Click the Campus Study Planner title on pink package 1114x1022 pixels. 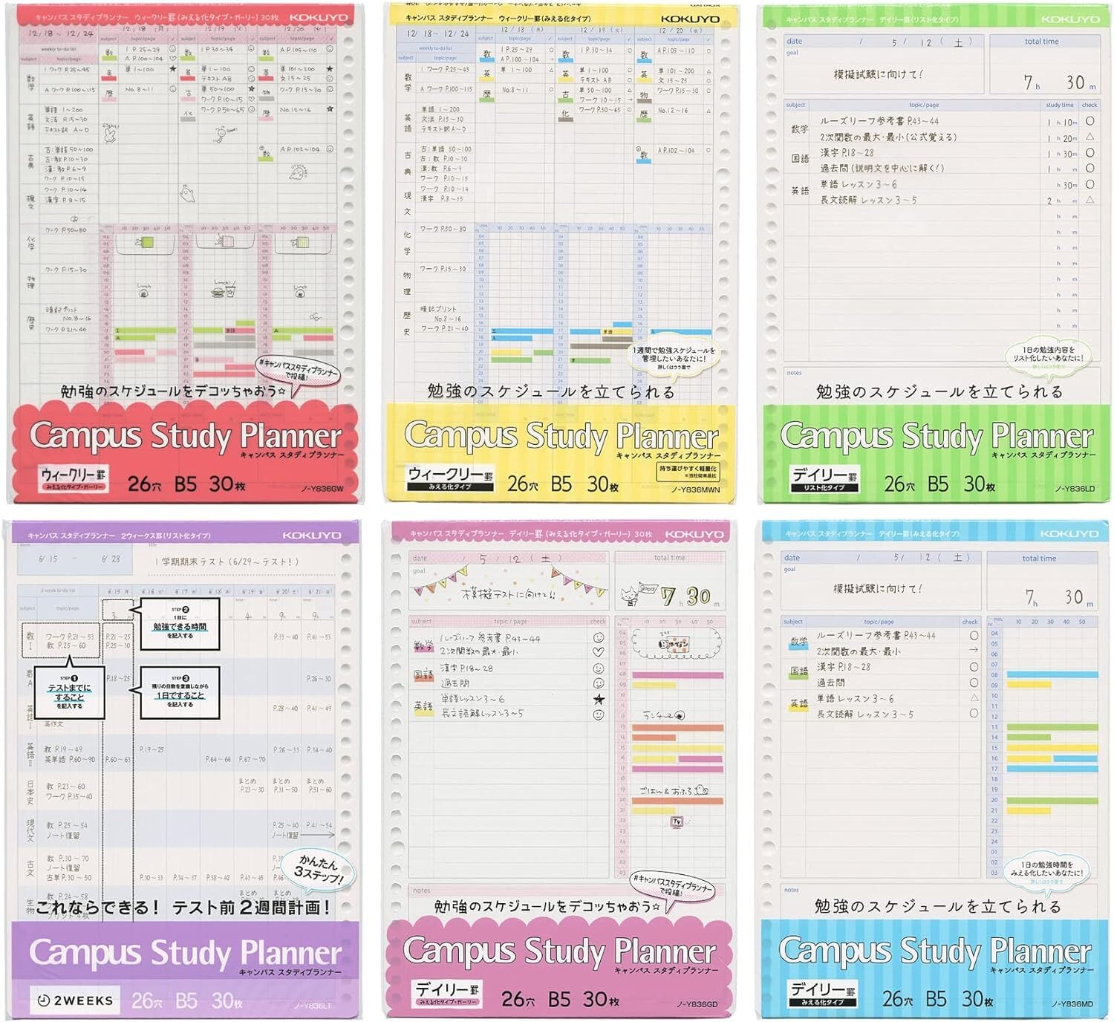559,951
